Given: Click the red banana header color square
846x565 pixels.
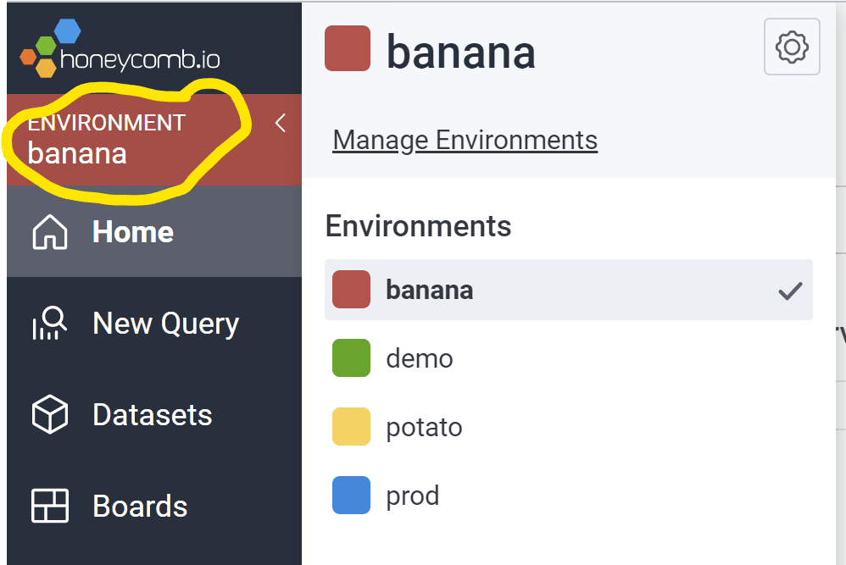Looking at the screenshot, I should click(x=348, y=48).
